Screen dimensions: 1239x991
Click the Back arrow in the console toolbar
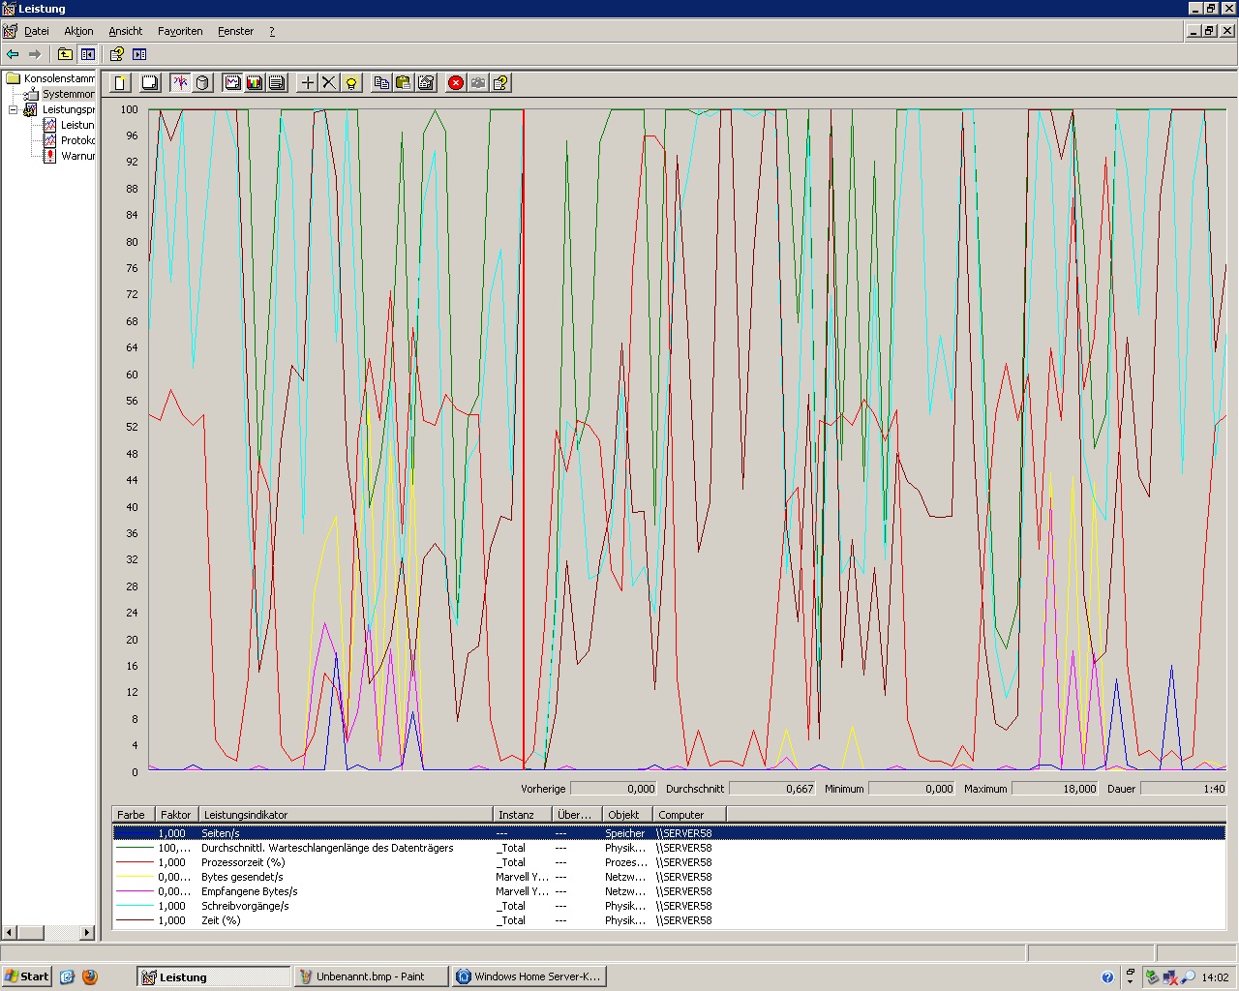pos(13,54)
